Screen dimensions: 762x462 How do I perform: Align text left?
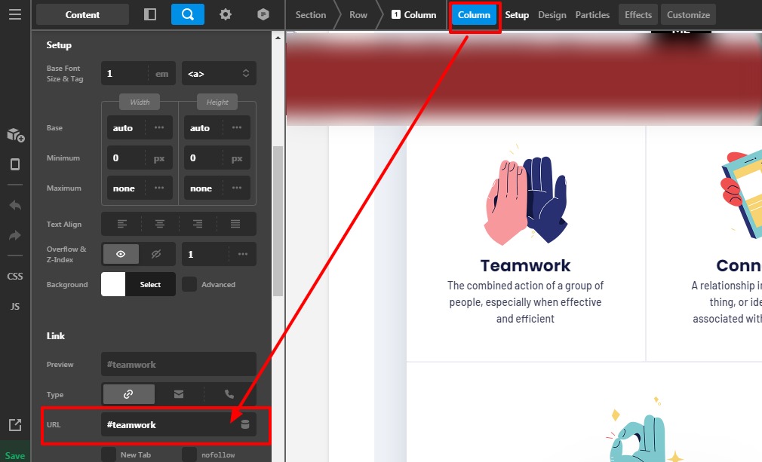click(122, 224)
